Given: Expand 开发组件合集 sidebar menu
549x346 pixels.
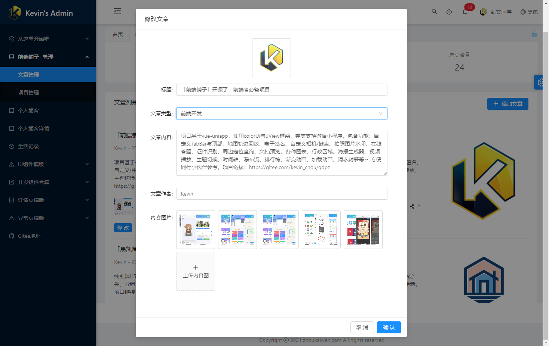Looking at the screenshot, I should [x=48, y=182].
